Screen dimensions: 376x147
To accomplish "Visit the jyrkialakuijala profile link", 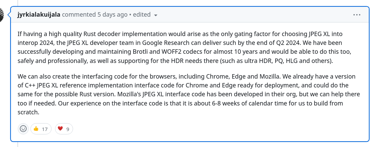I will click(x=39, y=15).
